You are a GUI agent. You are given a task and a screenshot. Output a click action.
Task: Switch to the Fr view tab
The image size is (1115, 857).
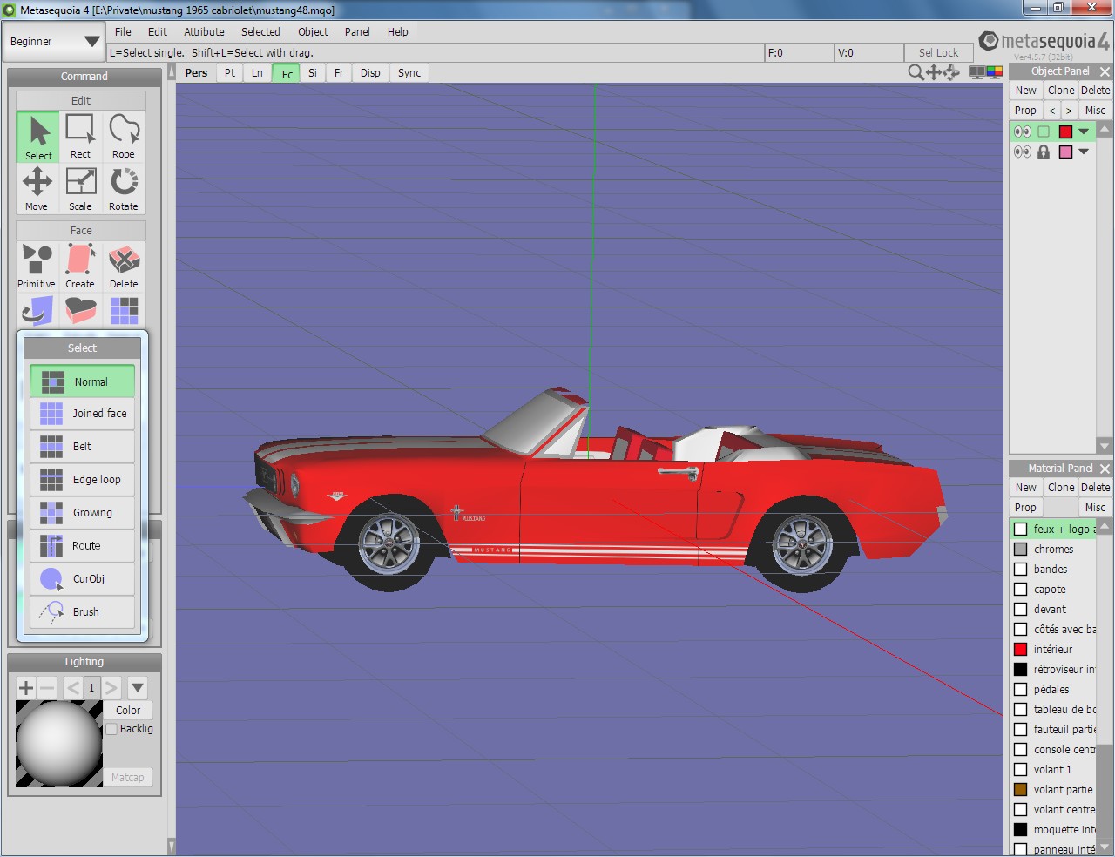click(x=339, y=73)
